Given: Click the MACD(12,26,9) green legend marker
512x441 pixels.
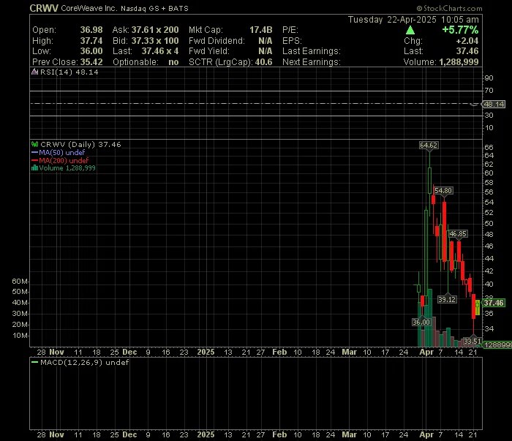Looking at the screenshot, I should [x=34, y=362].
